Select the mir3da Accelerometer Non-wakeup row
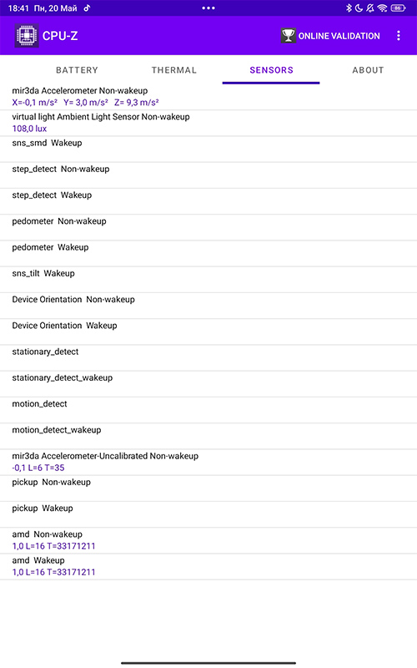 208,97
